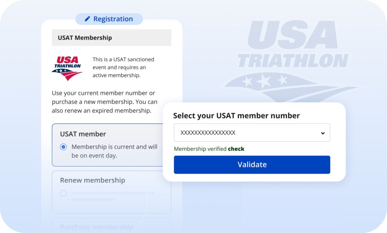This screenshot has width=387, height=233.
Task: Click the Select your USAT member number heading
Action: pyautogui.click(x=237, y=116)
